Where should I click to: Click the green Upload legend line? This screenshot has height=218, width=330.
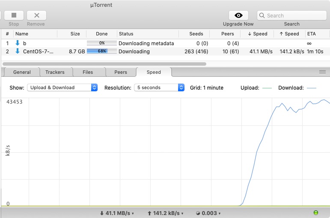[267, 88]
